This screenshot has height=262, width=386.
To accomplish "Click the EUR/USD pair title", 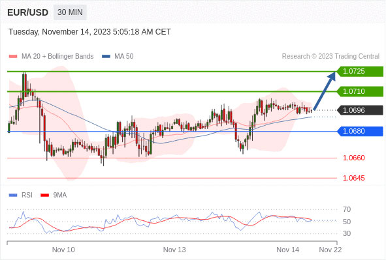I will (27, 12).
